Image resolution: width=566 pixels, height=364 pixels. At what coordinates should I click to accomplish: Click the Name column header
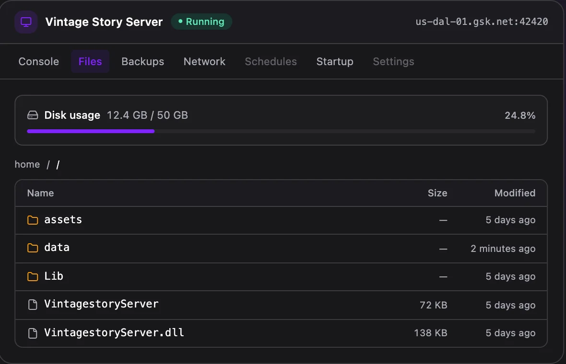[x=40, y=193]
